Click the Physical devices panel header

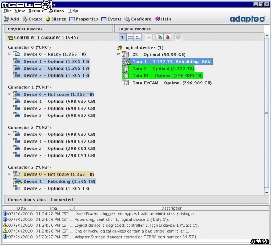pyautogui.click(x=58, y=29)
